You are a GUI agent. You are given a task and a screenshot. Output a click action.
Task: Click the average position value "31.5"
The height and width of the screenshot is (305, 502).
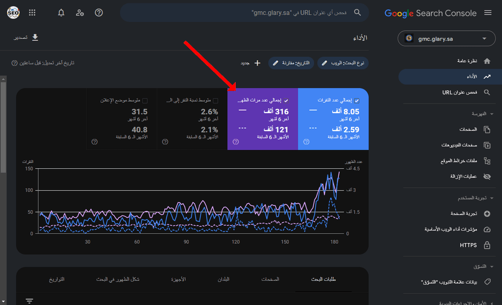(x=140, y=112)
